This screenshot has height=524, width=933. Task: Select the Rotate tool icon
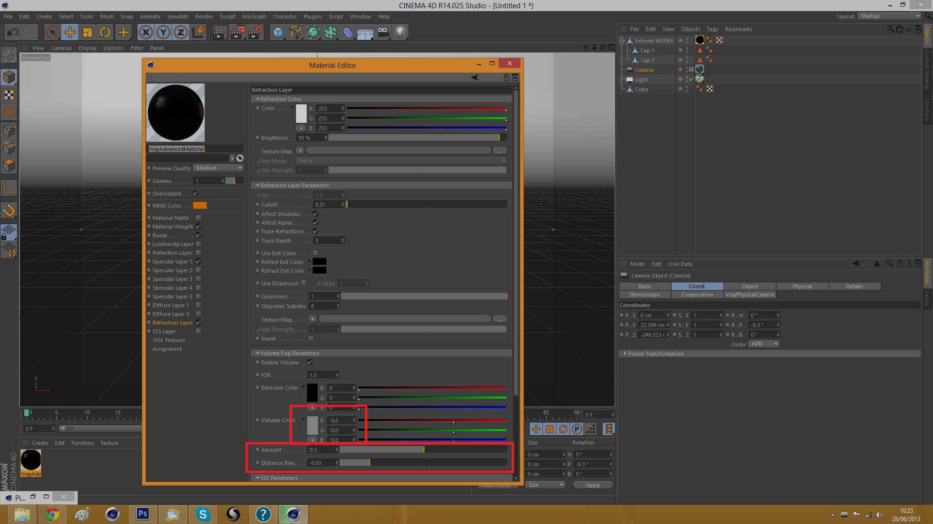point(105,33)
